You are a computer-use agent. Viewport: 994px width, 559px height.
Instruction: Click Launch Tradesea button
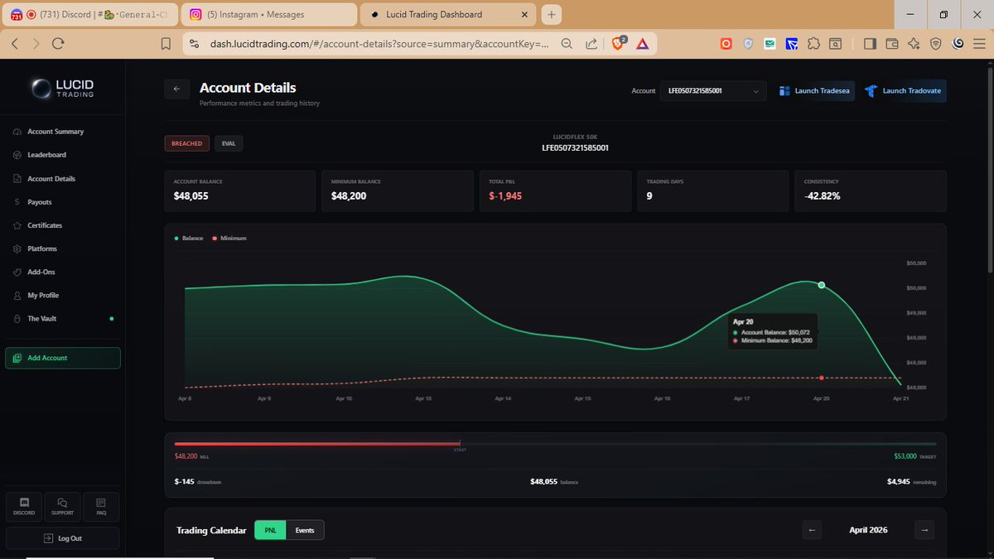[815, 91]
